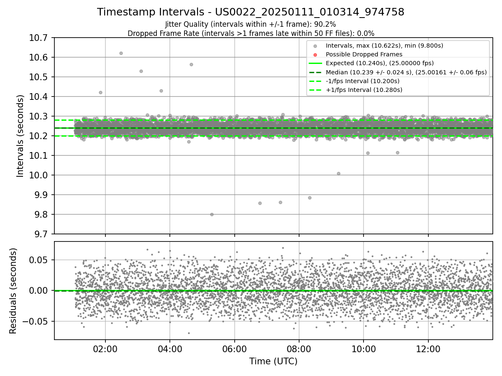Click the dark green dashed Median legend sample
Viewport: 502px width, 376px height.
(x=315, y=72)
